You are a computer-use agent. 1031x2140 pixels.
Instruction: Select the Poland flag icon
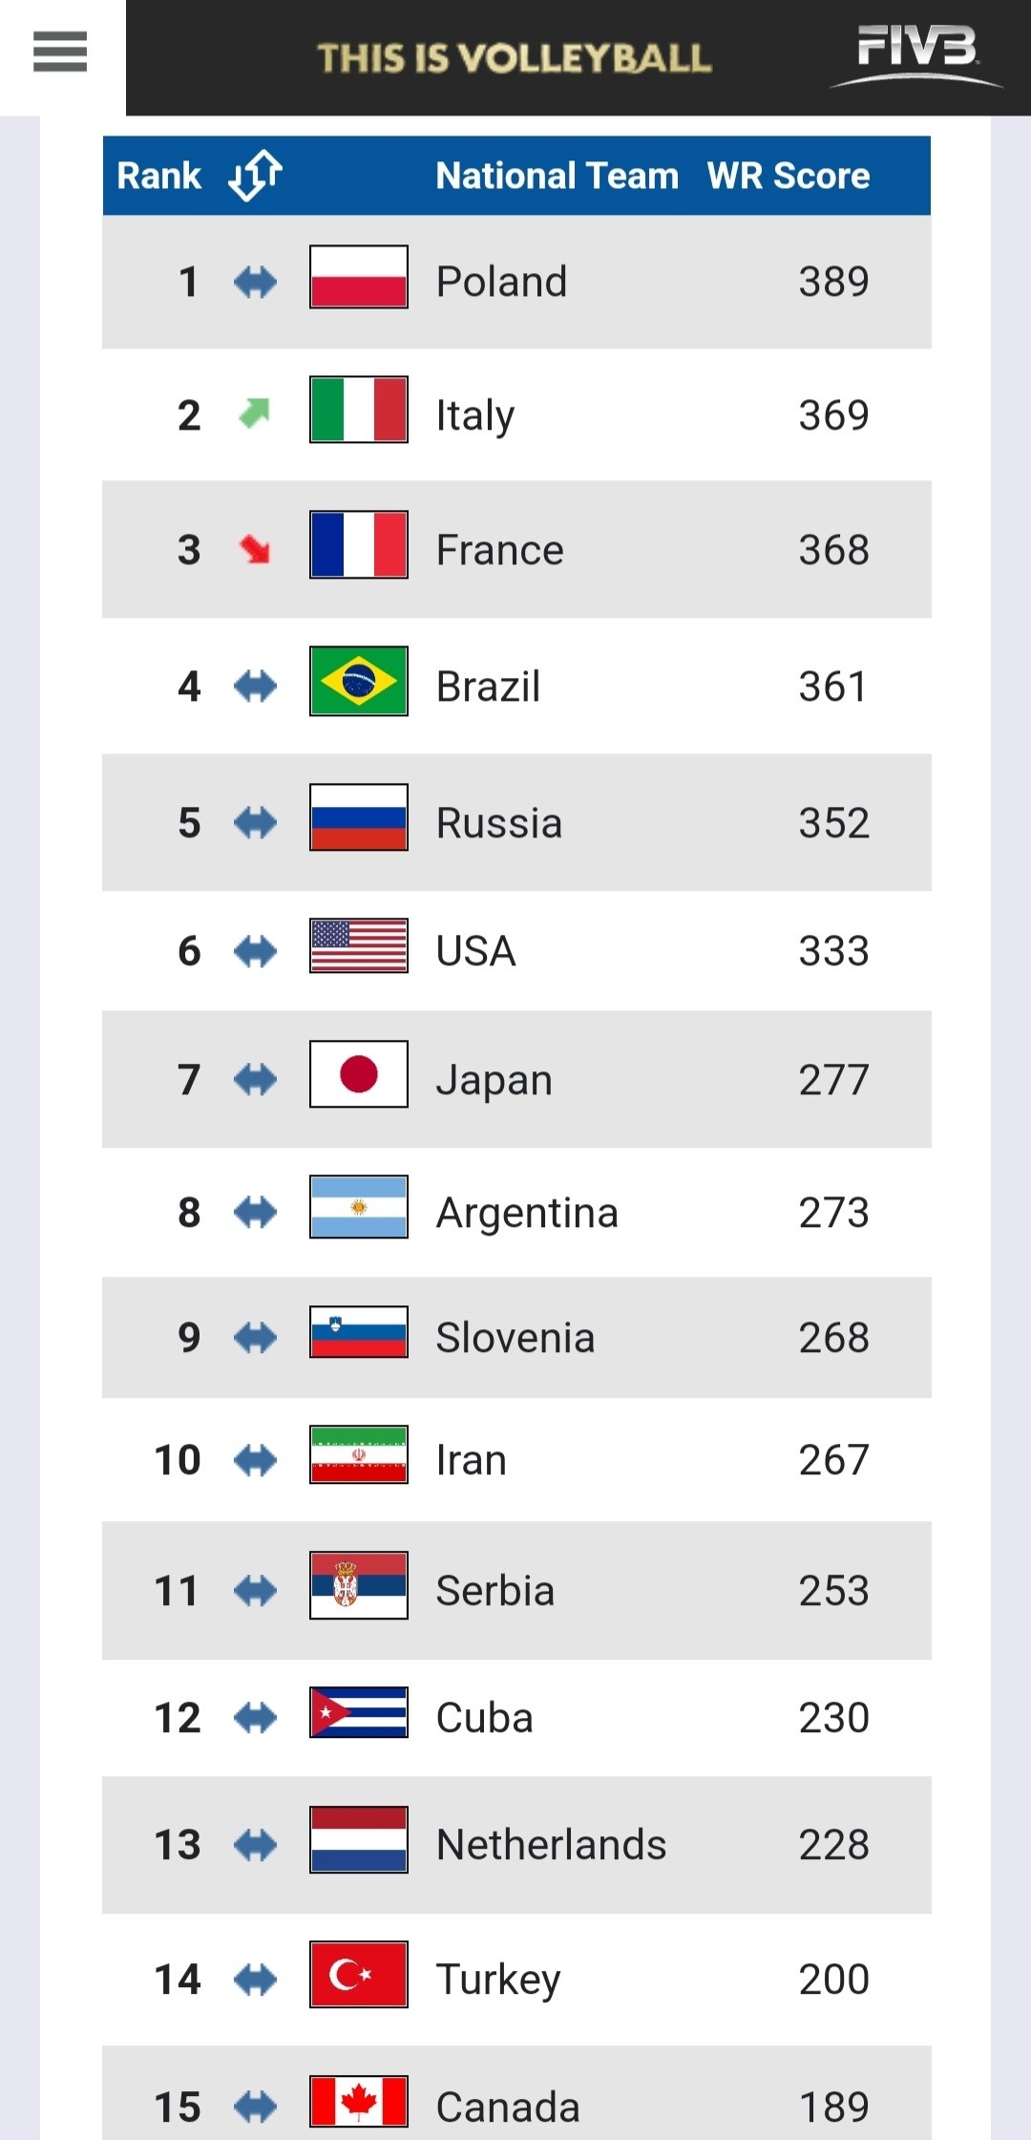click(x=357, y=281)
